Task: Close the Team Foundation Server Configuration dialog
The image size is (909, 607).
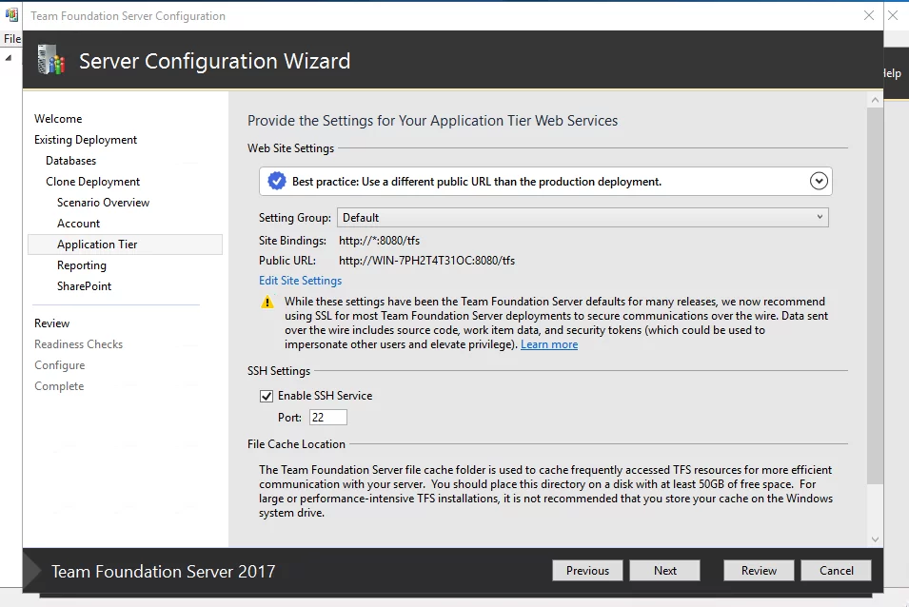Action: (868, 15)
